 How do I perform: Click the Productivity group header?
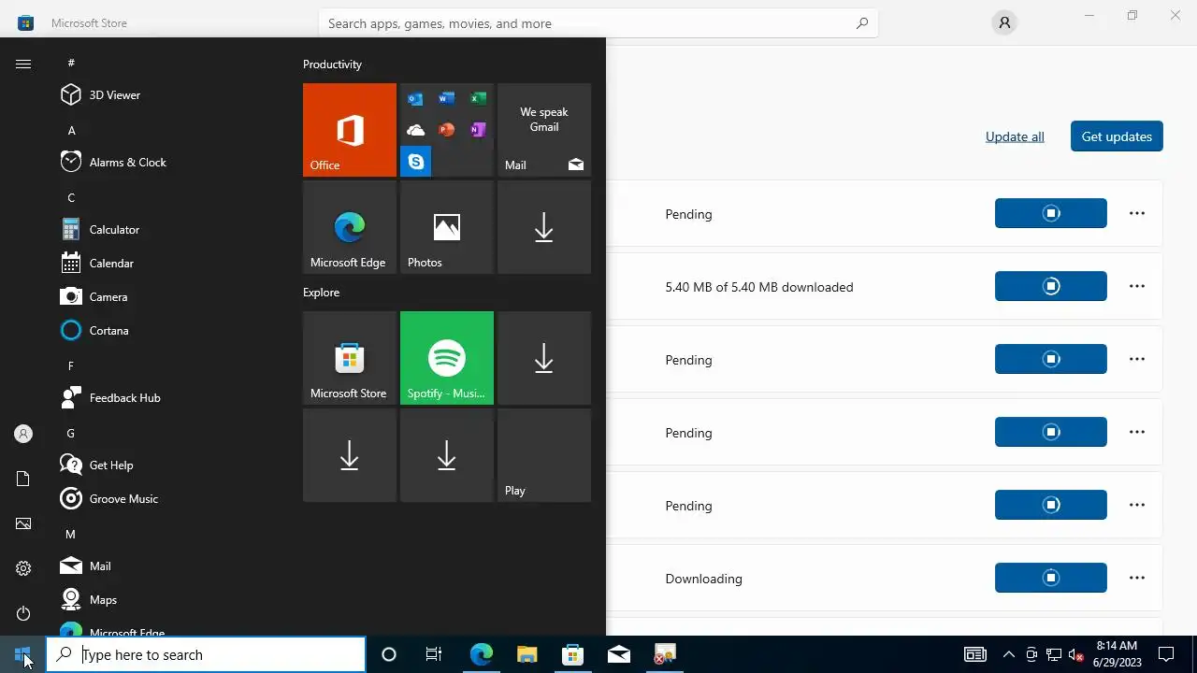(332, 64)
